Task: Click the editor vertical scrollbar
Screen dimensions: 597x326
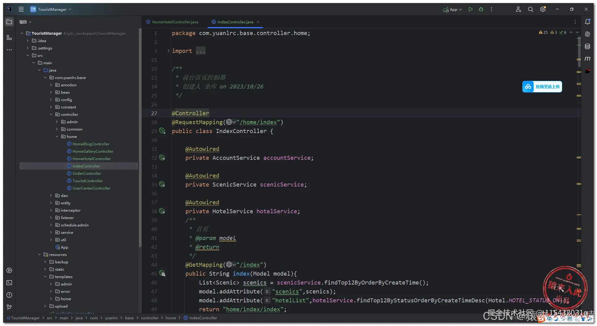Action: pyautogui.click(x=579, y=52)
